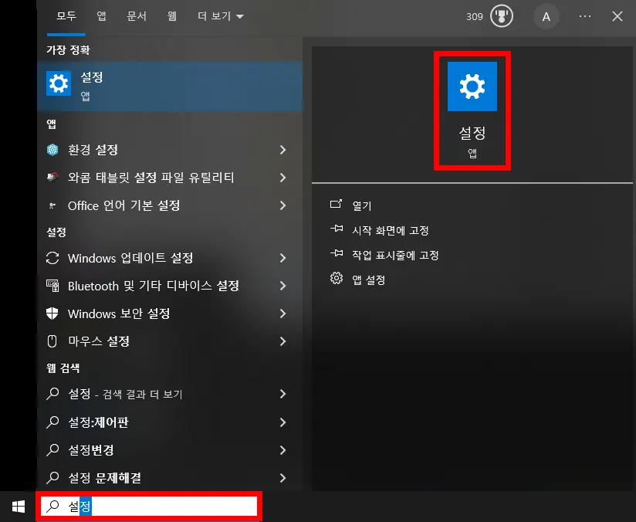Screen dimensions: 636x522
Task: Open 앱 설정 text
Action: point(369,280)
